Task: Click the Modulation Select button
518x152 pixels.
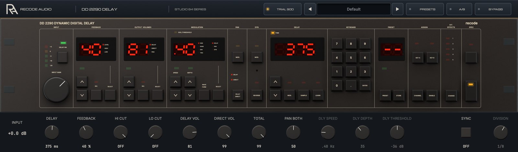Action: pyautogui.click(x=218, y=96)
